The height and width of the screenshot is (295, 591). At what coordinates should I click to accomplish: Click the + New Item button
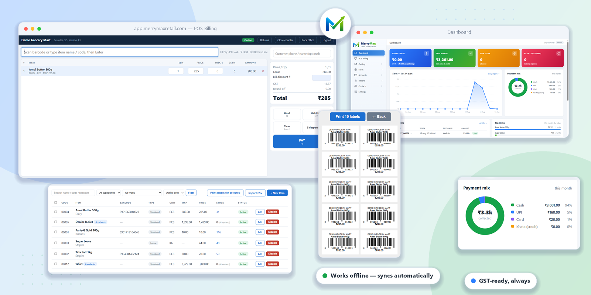(x=277, y=193)
